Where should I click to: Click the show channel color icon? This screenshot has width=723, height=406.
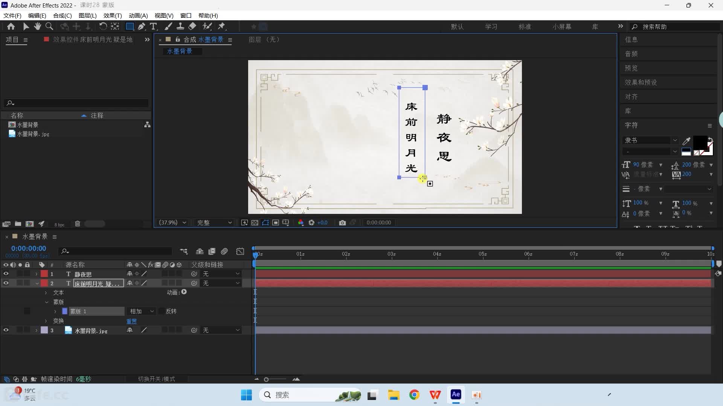point(300,223)
